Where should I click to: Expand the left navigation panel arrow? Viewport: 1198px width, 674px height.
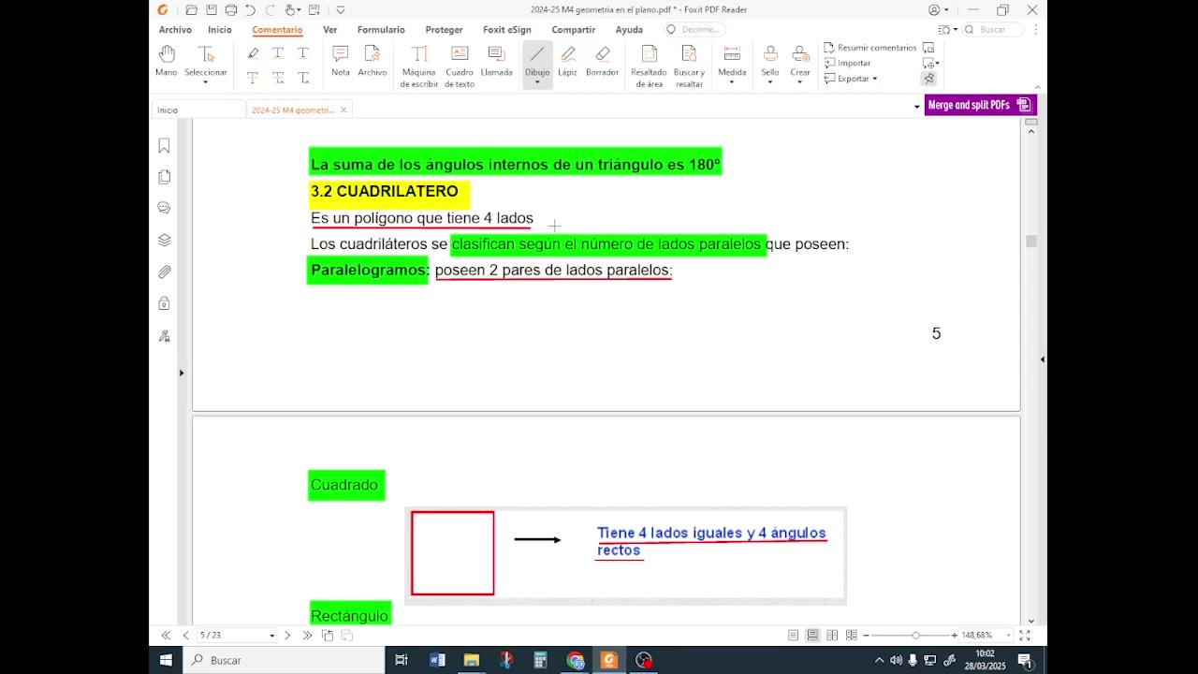point(182,373)
